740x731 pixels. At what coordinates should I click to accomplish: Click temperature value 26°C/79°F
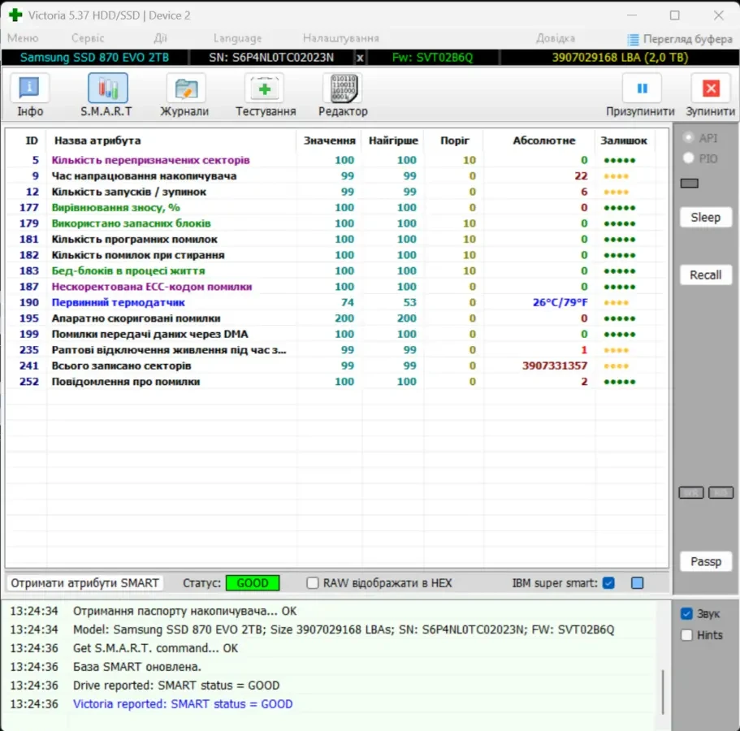[560, 302]
